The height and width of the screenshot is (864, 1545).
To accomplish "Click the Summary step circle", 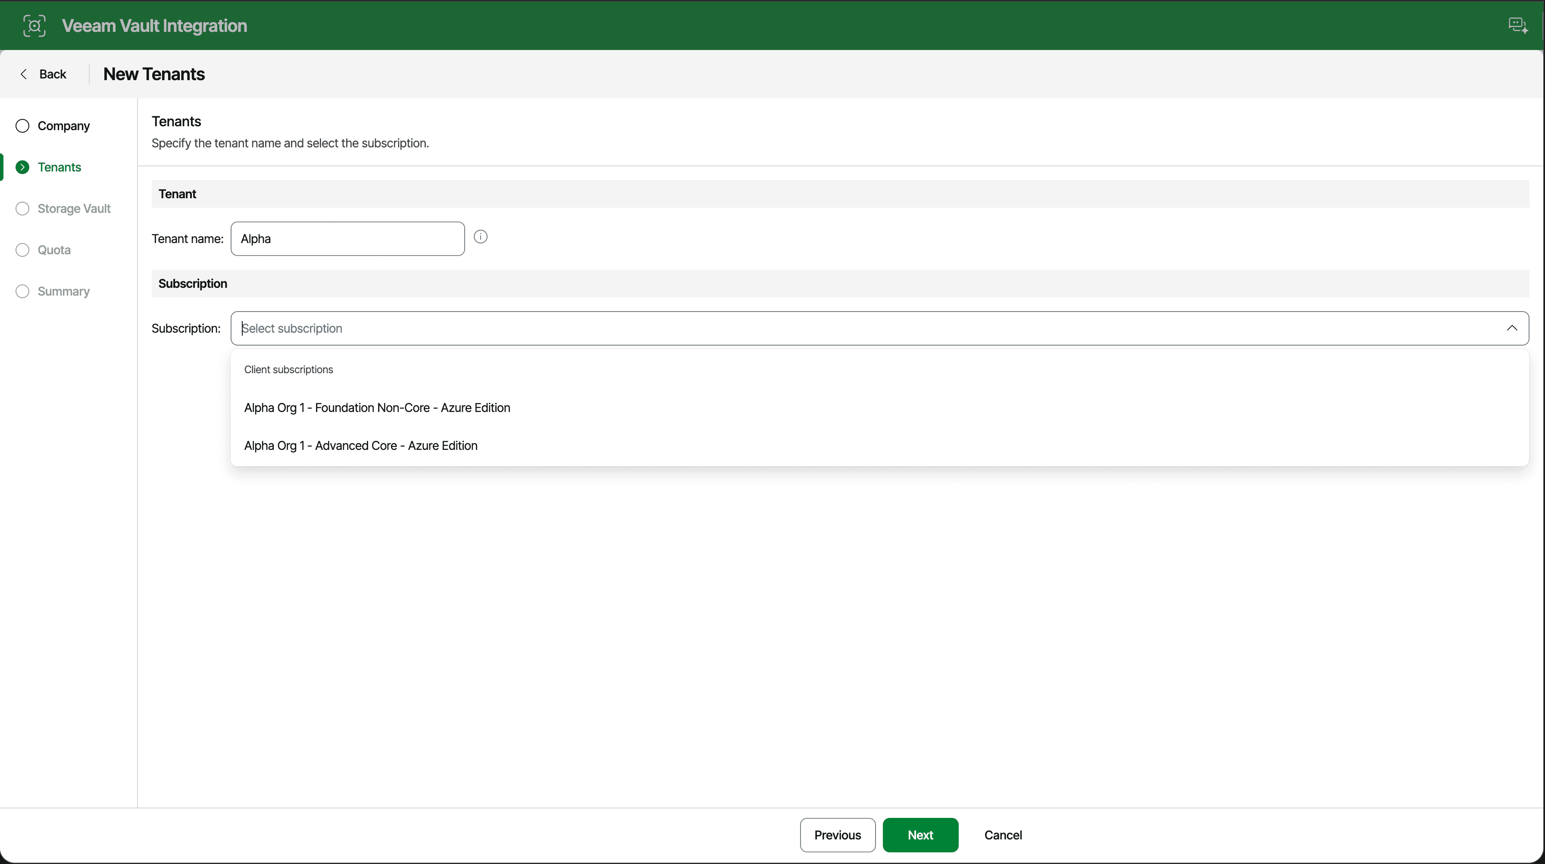I will [22, 291].
